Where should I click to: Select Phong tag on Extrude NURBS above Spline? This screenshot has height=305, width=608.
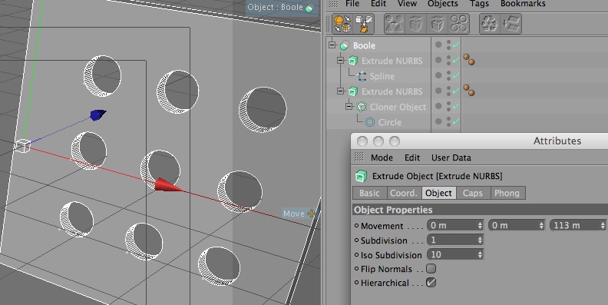469,59
